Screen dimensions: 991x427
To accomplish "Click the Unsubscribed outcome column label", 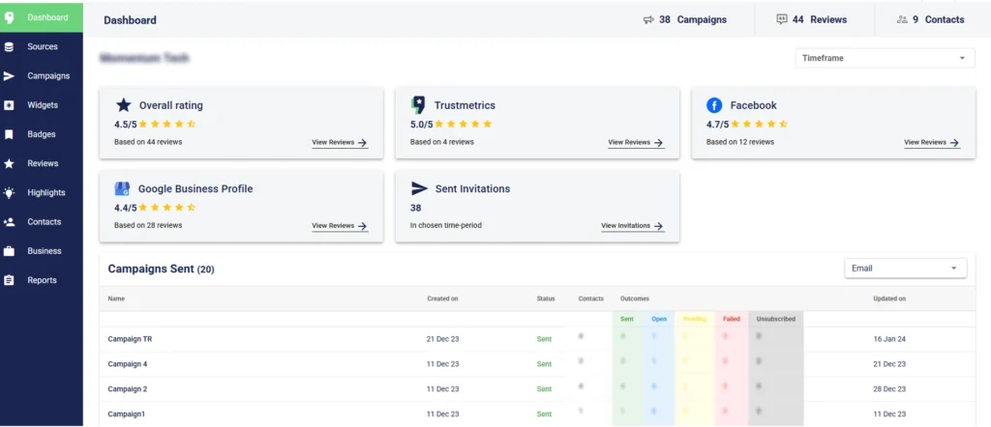I will 775,319.
